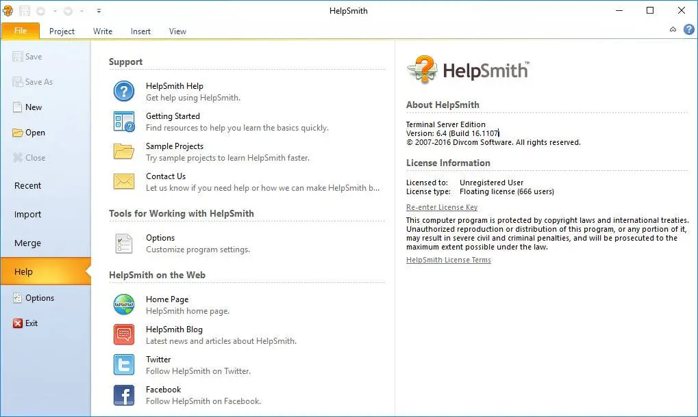The image size is (698, 417).
Task: Click the Contact Us envelope icon
Action: (x=124, y=181)
